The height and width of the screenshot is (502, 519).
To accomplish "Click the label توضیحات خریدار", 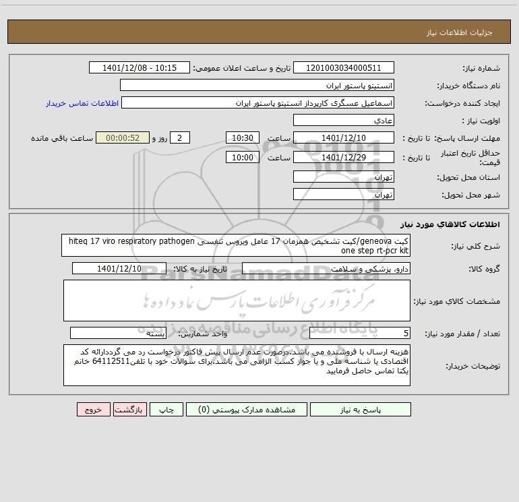I will pos(473,366).
